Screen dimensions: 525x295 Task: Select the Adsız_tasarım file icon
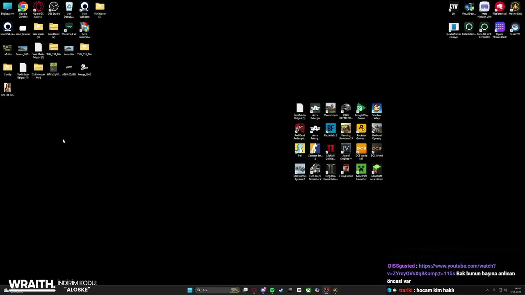tap(23, 29)
